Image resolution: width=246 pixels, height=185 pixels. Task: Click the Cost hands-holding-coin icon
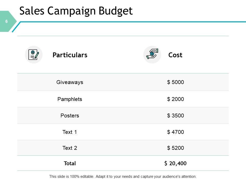click(152, 54)
